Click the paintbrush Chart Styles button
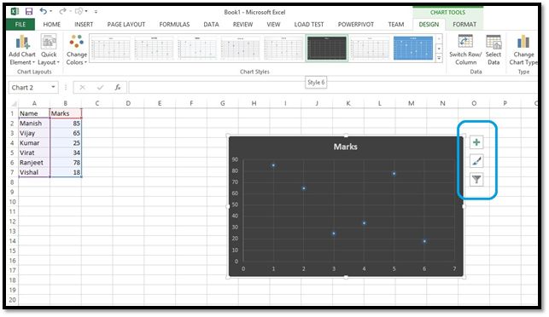549x317 pixels. coord(476,161)
